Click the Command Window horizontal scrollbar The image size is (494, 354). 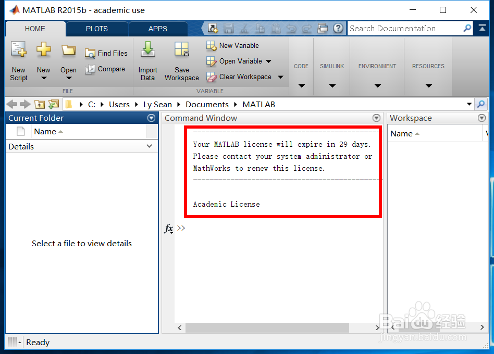(x=267, y=327)
